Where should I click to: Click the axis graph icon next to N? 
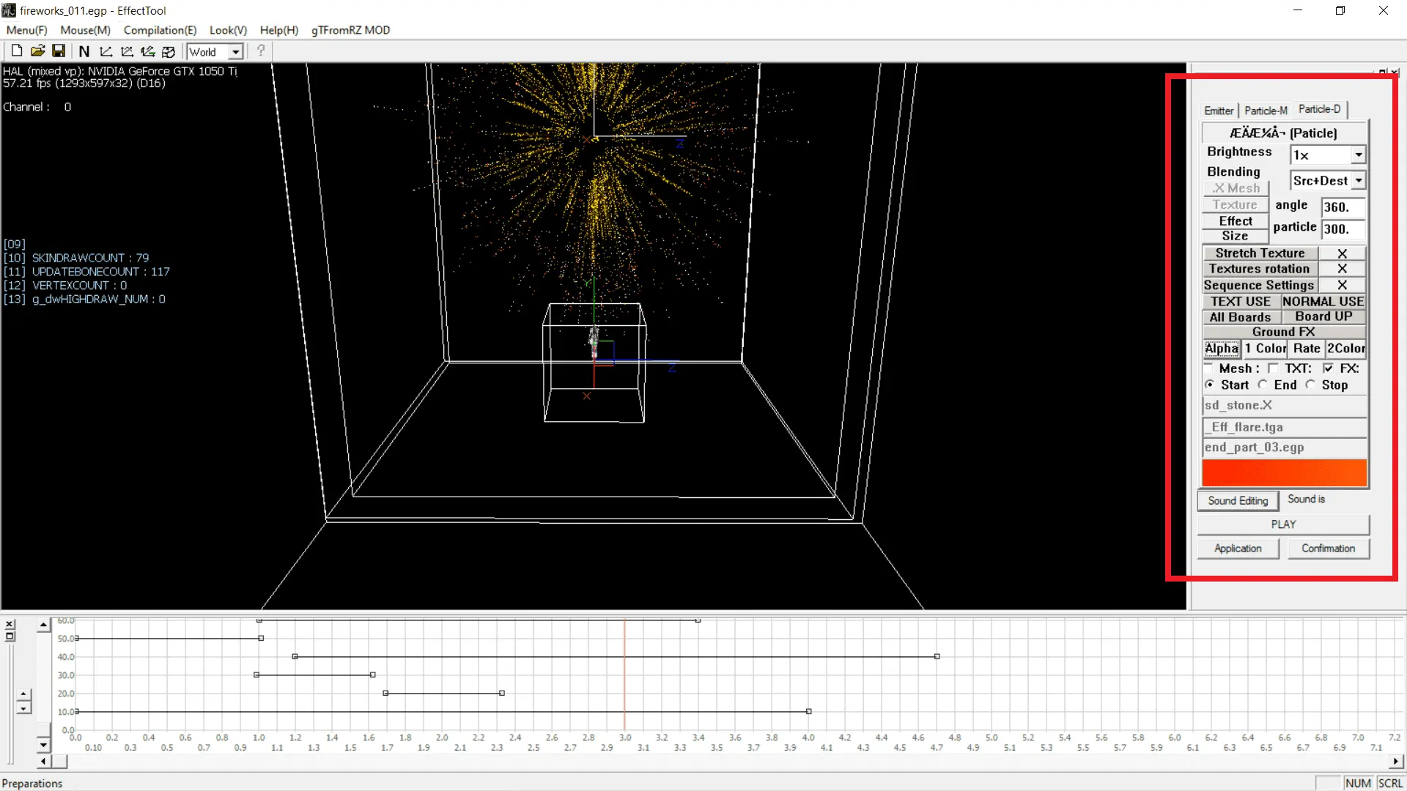coord(106,51)
